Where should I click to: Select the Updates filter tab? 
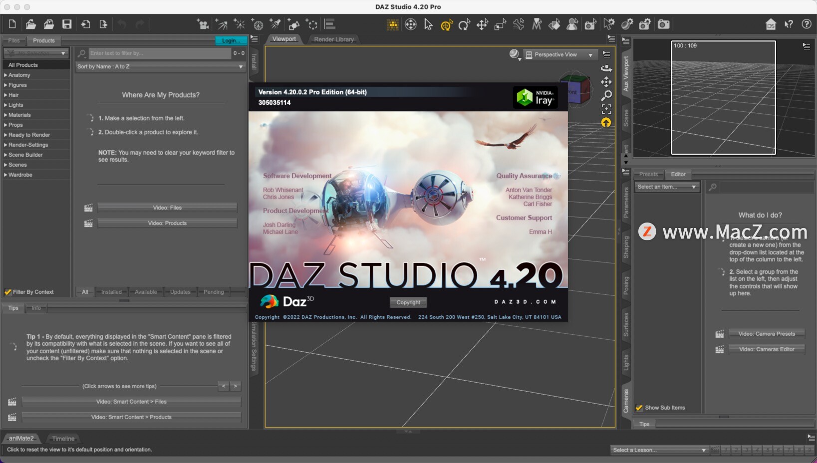point(180,292)
